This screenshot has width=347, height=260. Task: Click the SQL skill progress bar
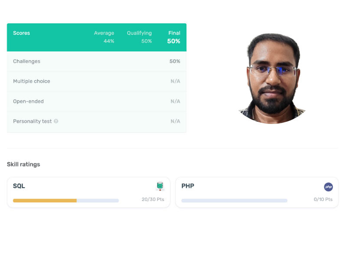point(66,201)
